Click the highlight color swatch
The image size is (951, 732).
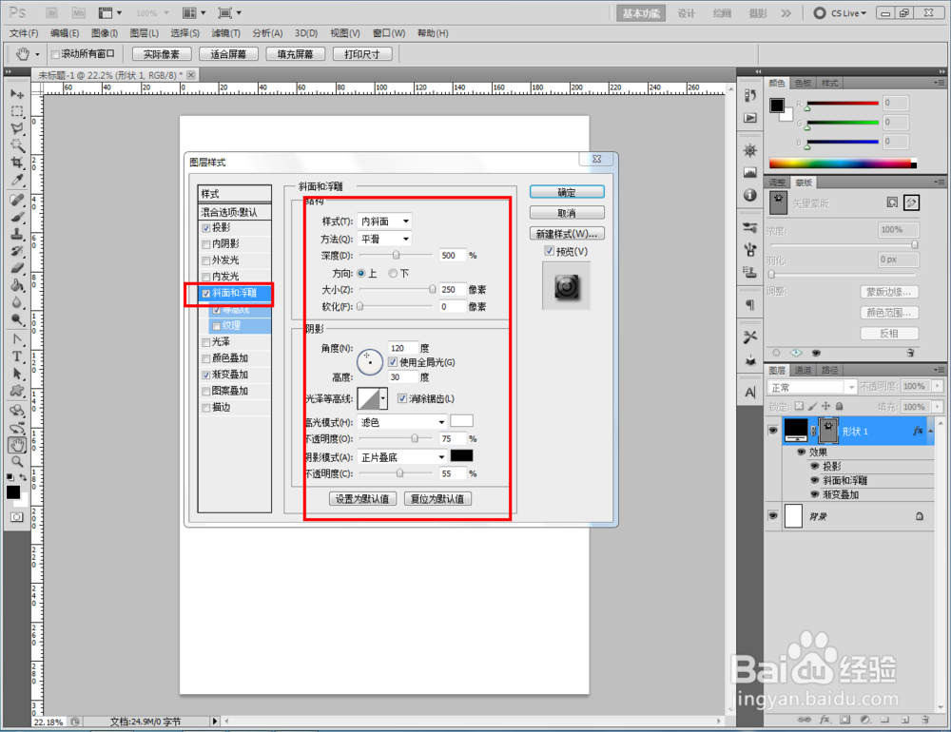coord(461,421)
